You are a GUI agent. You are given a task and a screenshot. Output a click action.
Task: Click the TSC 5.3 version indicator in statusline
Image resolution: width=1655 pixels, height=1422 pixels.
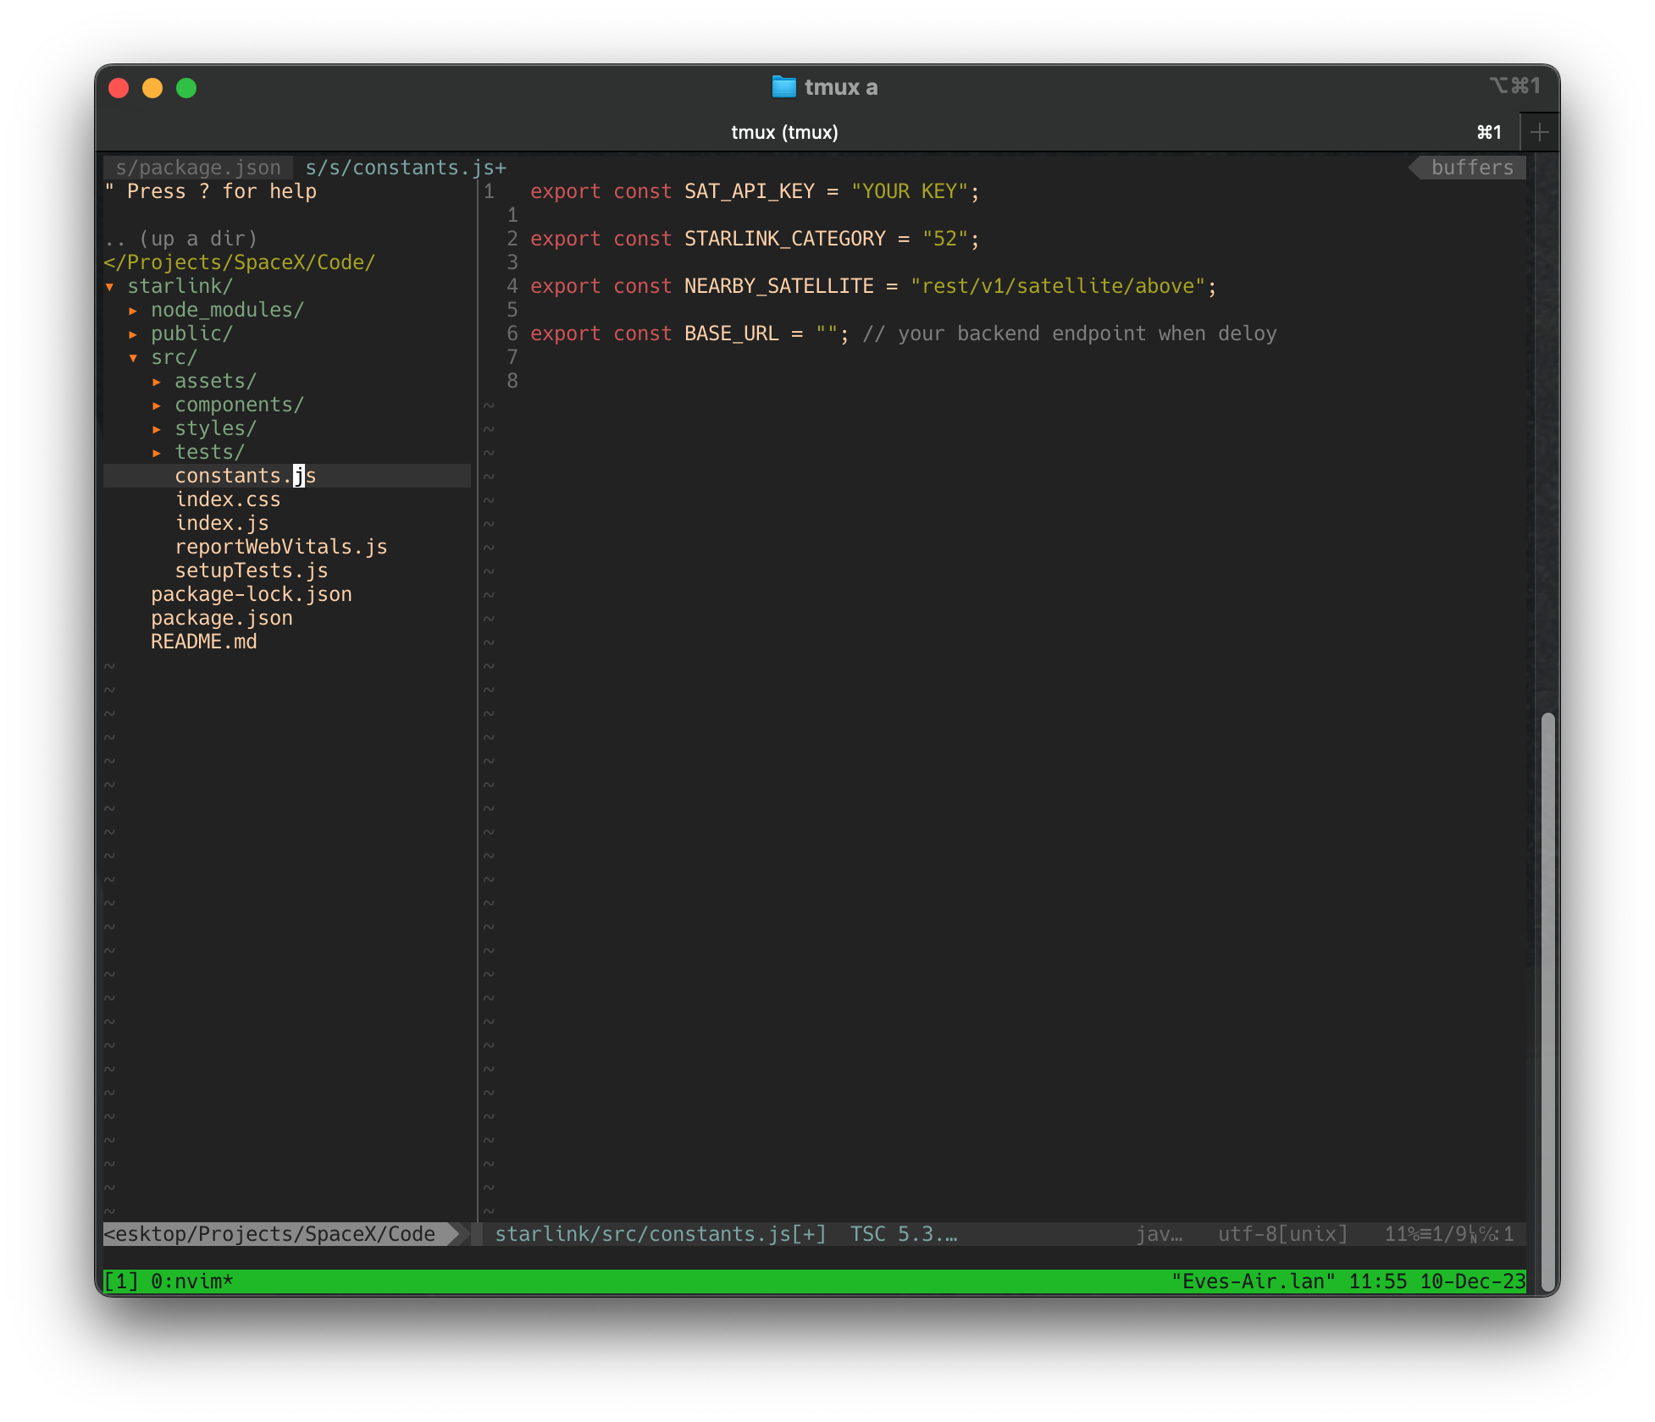[x=903, y=1234]
